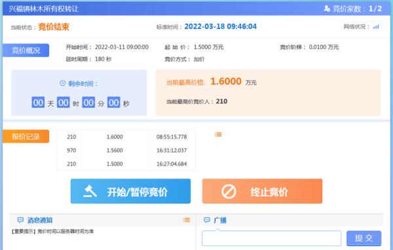Click the start time 2022-03-11 09:00:00
393x250 pixels.
(x=122, y=47)
